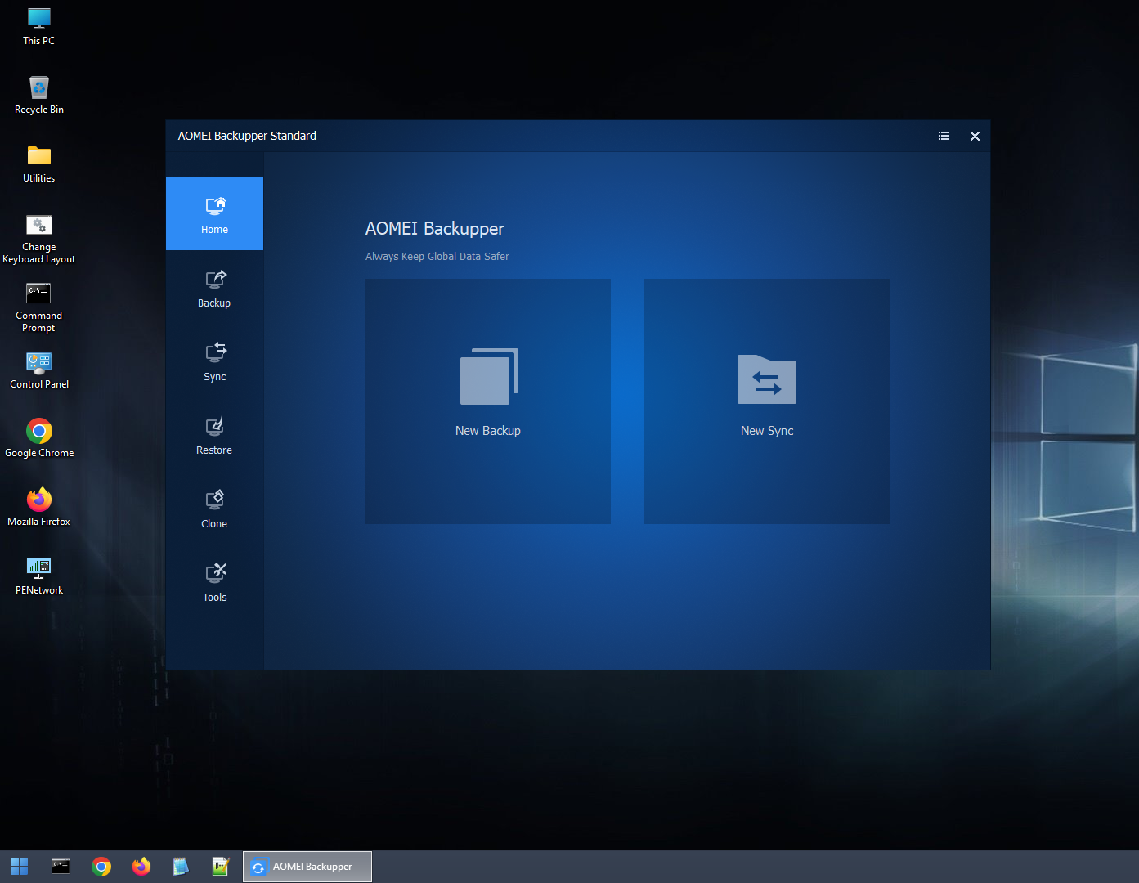The image size is (1139, 883).
Task: Go to the Restore section
Action: pos(214,435)
